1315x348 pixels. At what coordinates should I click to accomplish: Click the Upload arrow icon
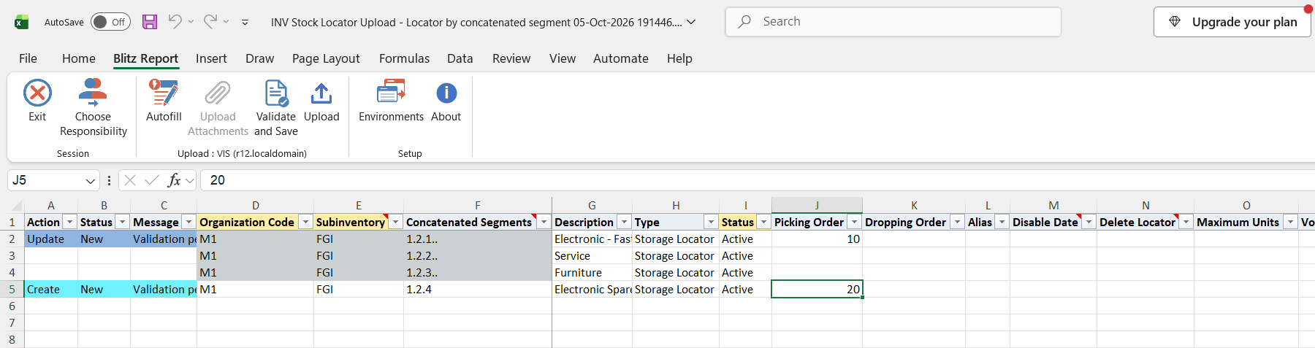tap(321, 93)
